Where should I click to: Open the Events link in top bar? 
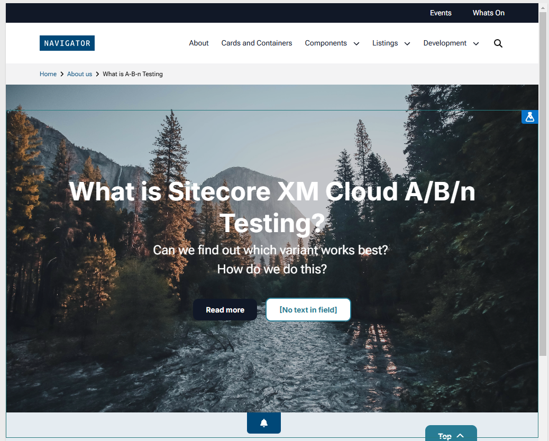(x=441, y=13)
